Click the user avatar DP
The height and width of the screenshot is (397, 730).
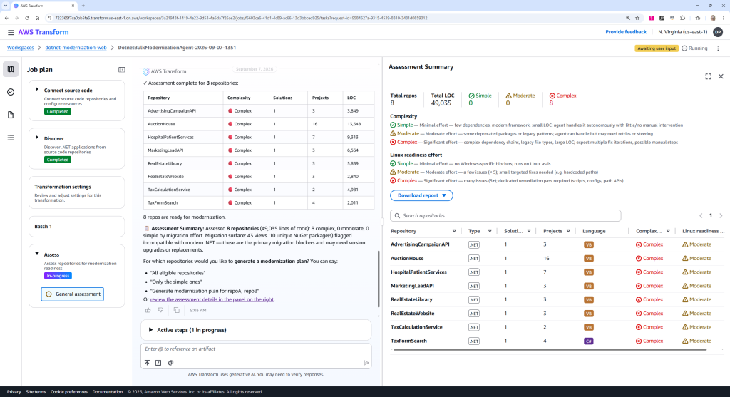pos(718,32)
